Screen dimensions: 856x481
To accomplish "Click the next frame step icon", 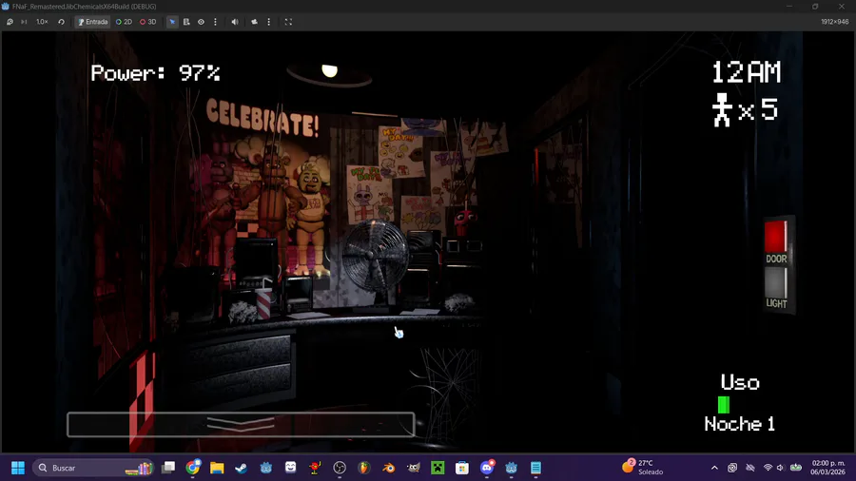I will coord(24,22).
